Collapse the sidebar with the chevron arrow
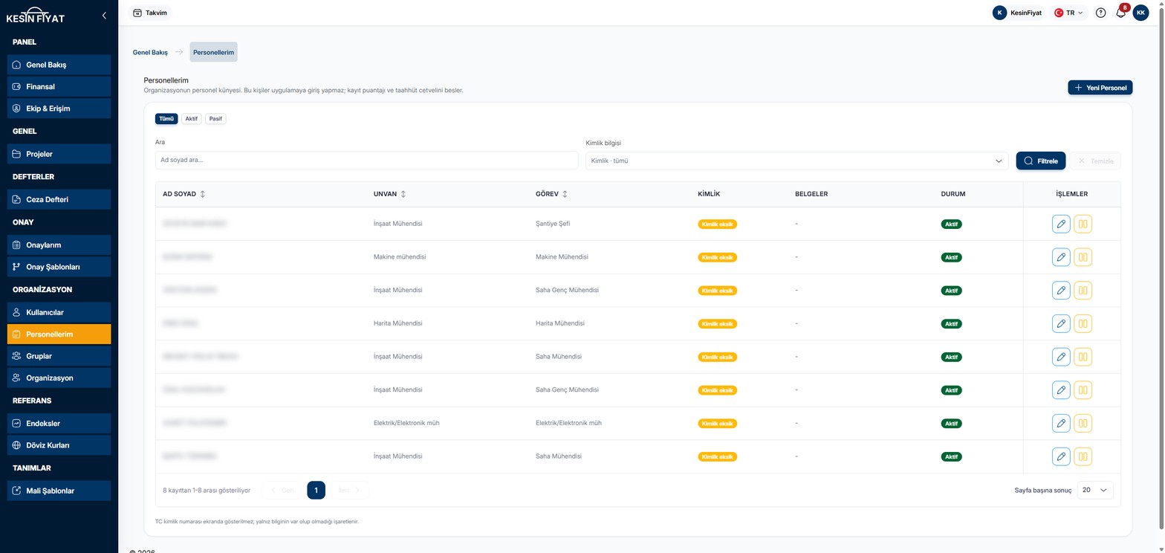The image size is (1165, 553). 104,15
